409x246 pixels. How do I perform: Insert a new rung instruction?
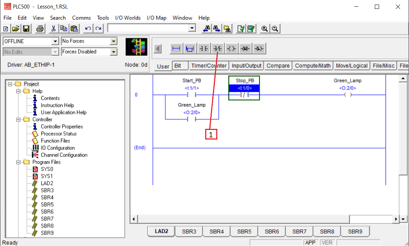[x=176, y=49]
